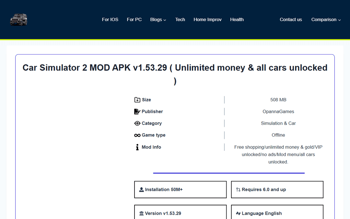
Task: Click the Category label
Action: [152, 123]
